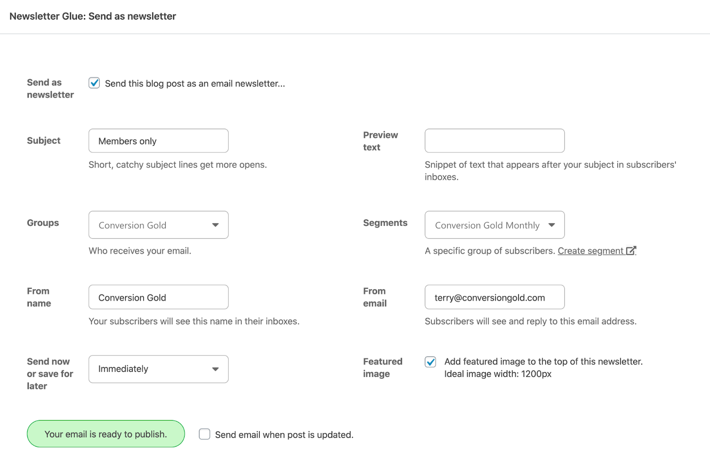Open the Create segment link
This screenshot has width=710, height=467.
tap(590, 251)
